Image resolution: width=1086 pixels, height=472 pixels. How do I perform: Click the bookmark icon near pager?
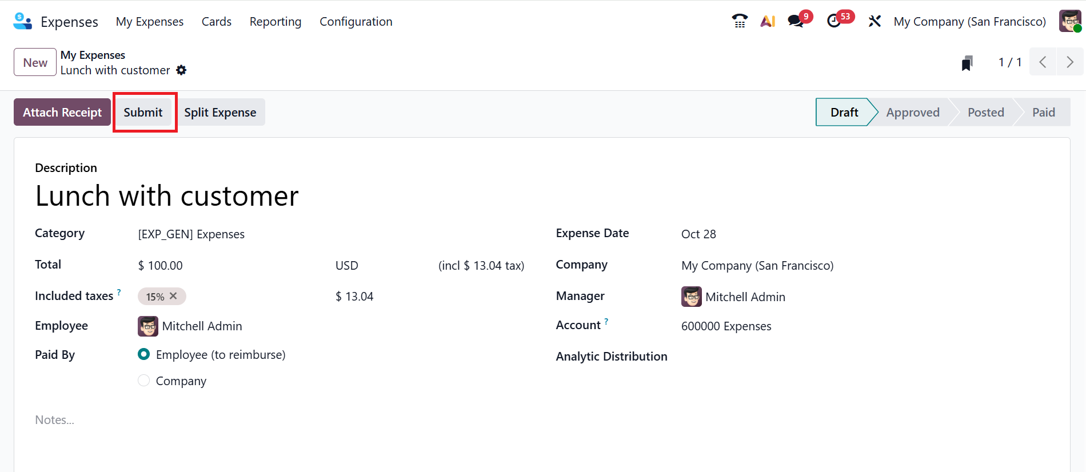click(x=967, y=63)
